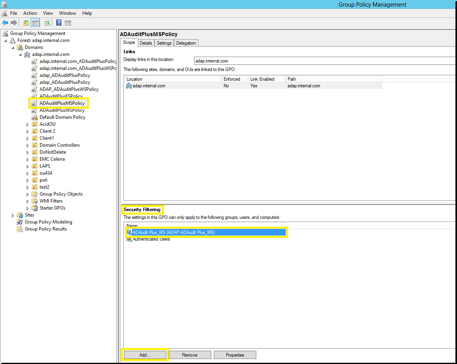Click the Back arrow toolbar icon

[5, 23]
